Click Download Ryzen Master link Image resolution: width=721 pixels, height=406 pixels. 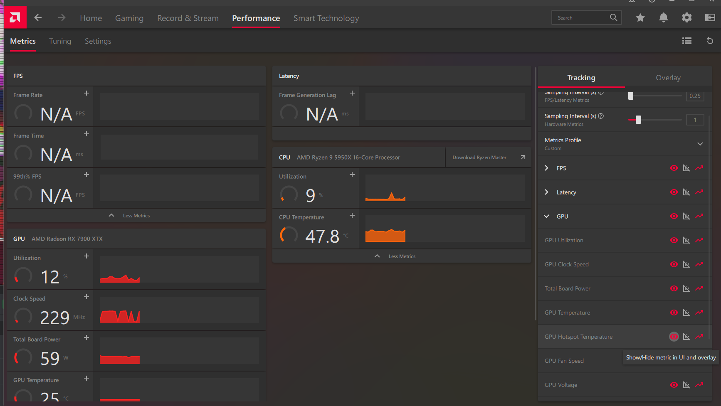(x=489, y=157)
